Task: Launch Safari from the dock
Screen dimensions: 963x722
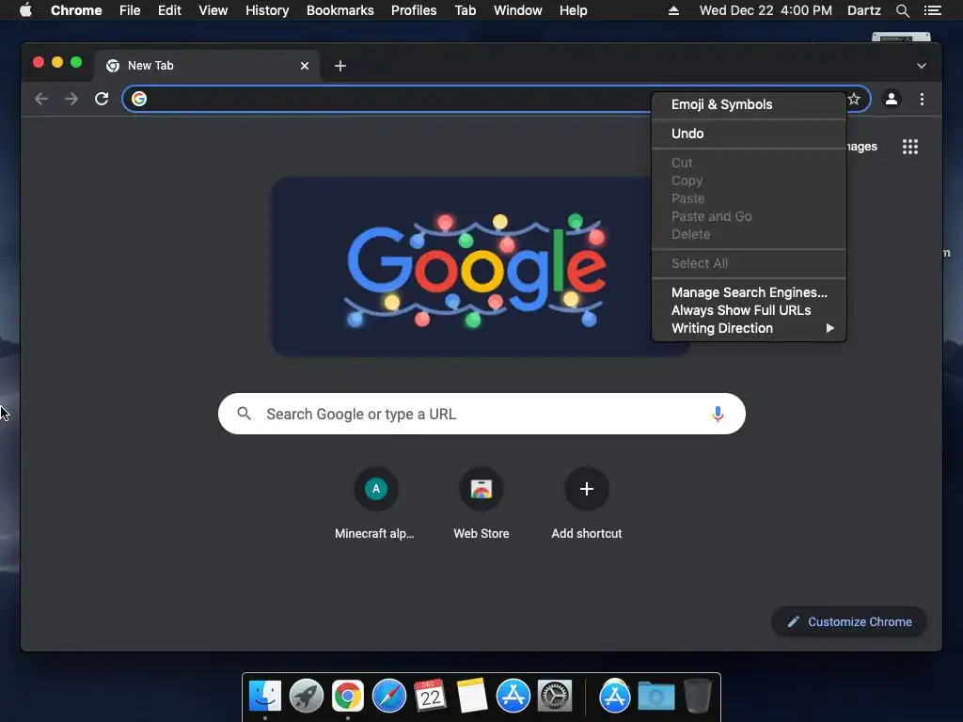Action: click(389, 696)
